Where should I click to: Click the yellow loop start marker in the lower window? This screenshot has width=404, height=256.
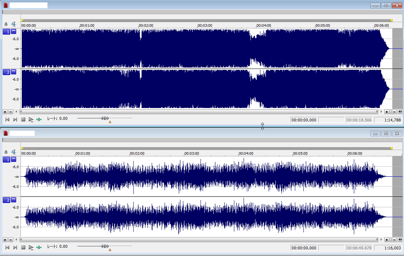coord(23,149)
